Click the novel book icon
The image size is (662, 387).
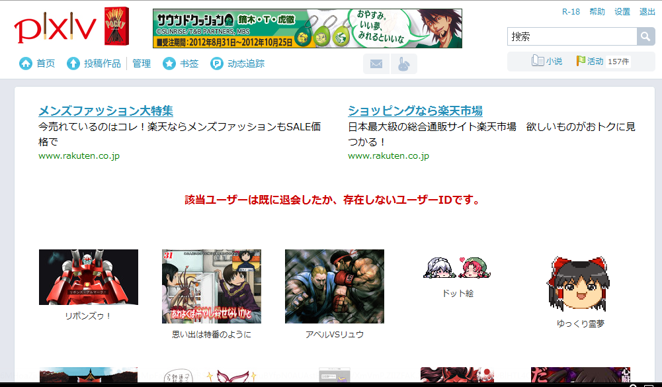click(x=538, y=61)
